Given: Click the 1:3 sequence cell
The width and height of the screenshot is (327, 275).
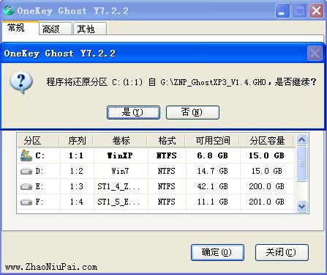Looking at the screenshot, I should [76, 187].
